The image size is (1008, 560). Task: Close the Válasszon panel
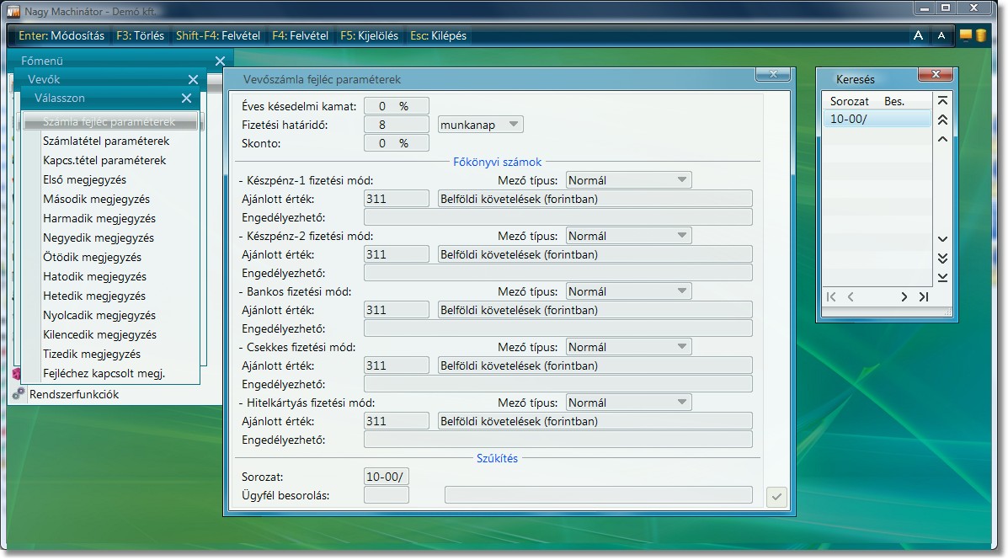click(x=186, y=99)
